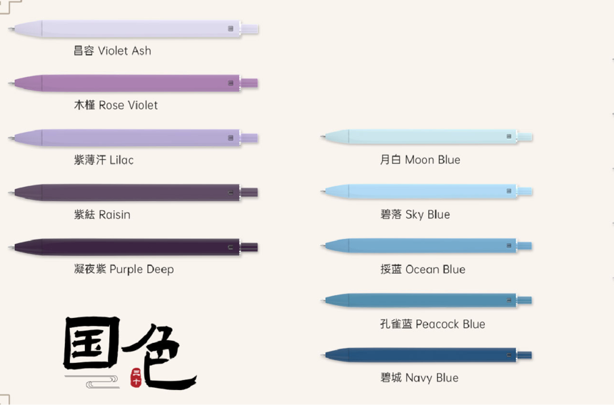Viewport: 614px width, 405px height.
Task: Click the Moon Blue pen
Action: pos(426,137)
